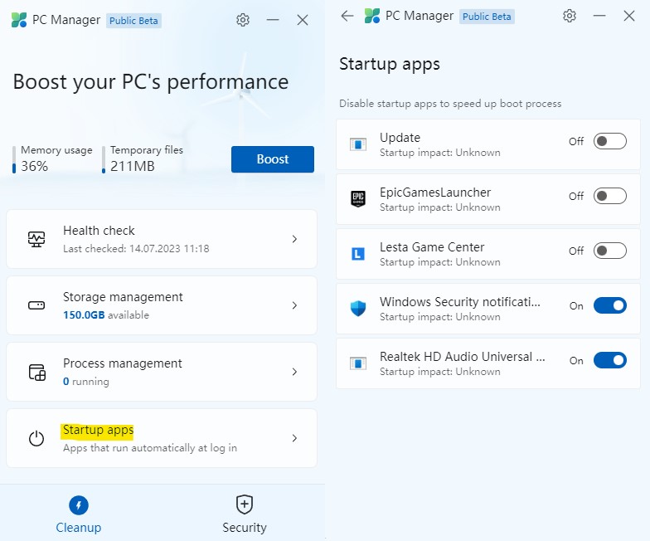Go back using the arrow in Startup apps window
The image size is (650, 541).
click(347, 16)
